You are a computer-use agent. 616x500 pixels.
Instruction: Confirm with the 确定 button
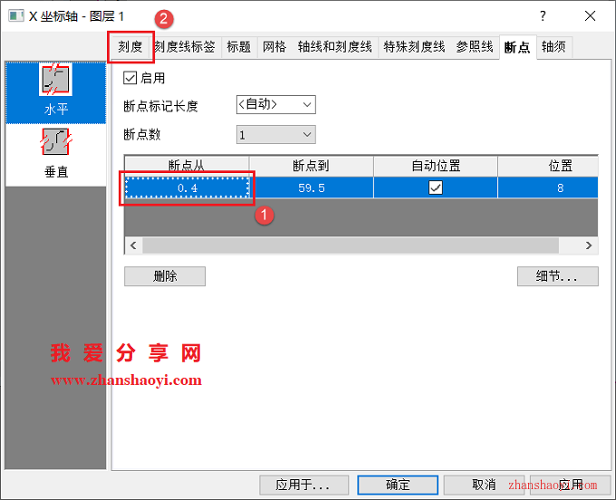[398, 486]
